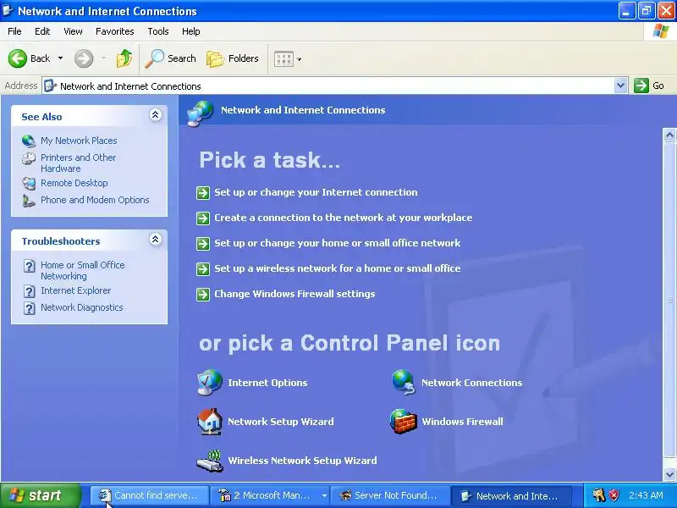Open the Help menu

[191, 31]
